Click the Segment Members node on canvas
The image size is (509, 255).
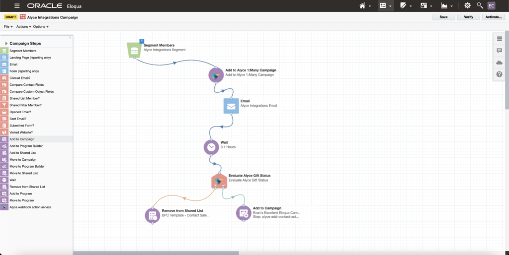134,50
